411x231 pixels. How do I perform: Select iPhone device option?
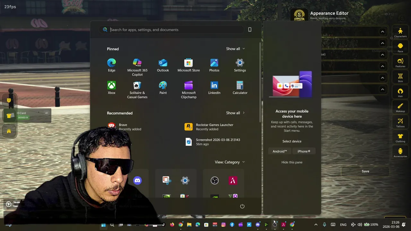pyautogui.click(x=304, y=151)
